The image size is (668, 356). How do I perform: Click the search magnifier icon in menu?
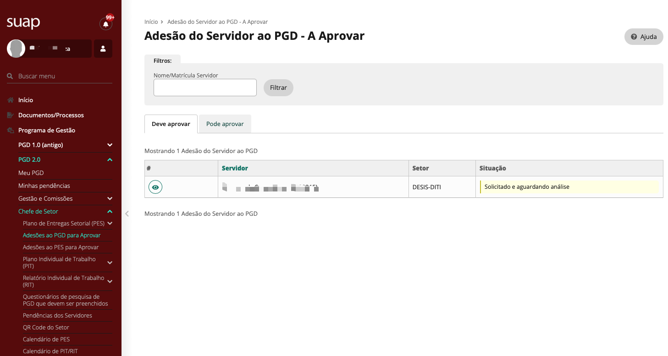tap(10, 76)
